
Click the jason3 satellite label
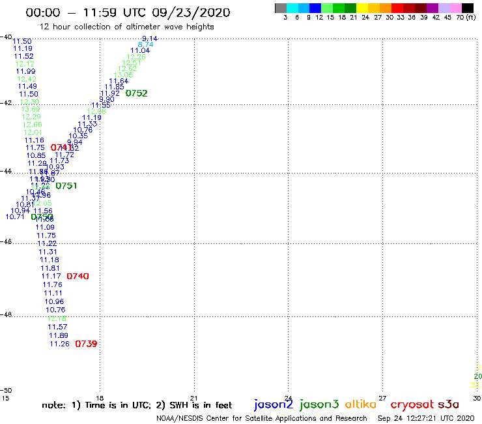coord(319,404)
